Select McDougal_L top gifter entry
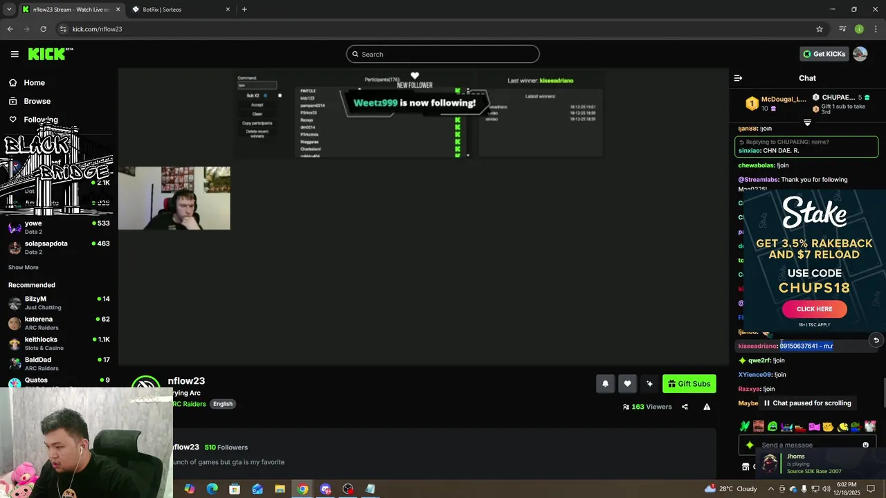886x498 pixels. 776,103
